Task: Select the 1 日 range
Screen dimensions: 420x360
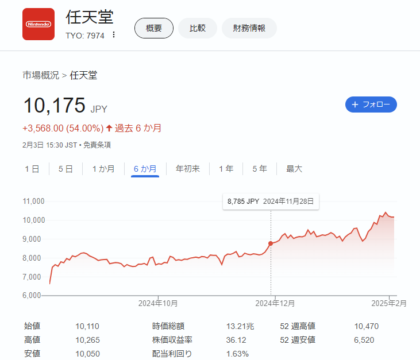Action: [x=32, y=169]
